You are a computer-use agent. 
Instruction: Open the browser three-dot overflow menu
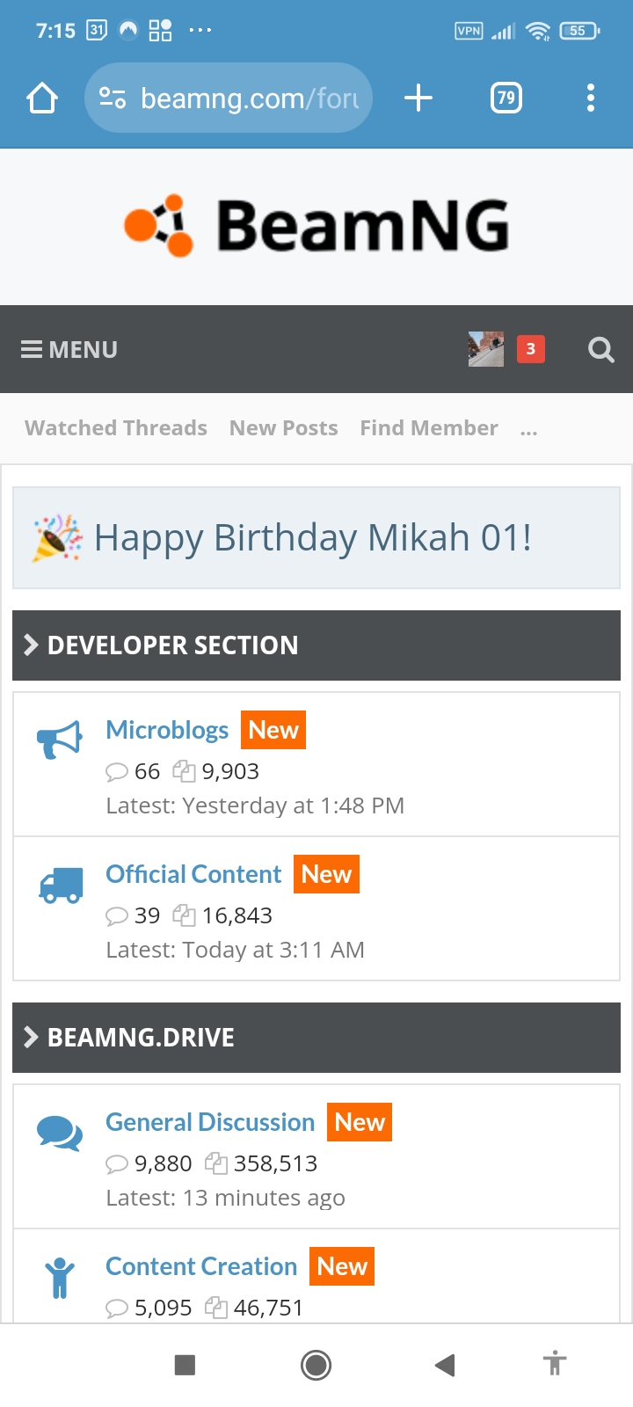[x=591, y=98]
